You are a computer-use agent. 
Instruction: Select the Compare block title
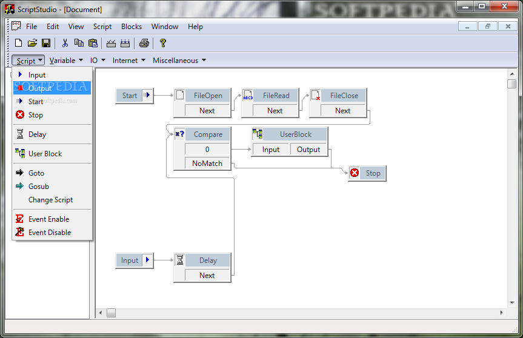pyautogui.click(x=208, y=134)
